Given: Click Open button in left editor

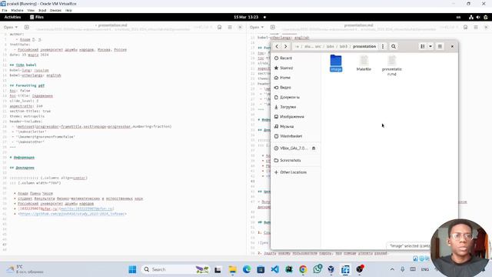Looking at the screenshot, I should [8, 28].
